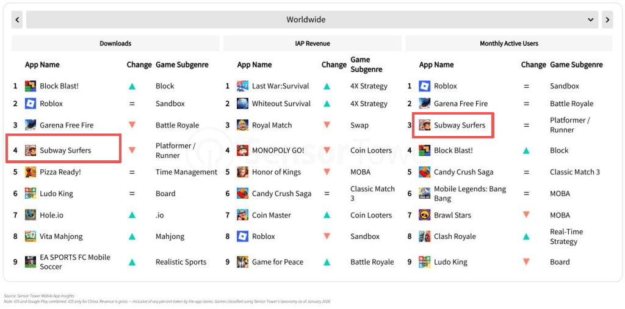Viewport: 625px width, 309px height.
Task: Select the Downloads column header
Action: (115, 43)
